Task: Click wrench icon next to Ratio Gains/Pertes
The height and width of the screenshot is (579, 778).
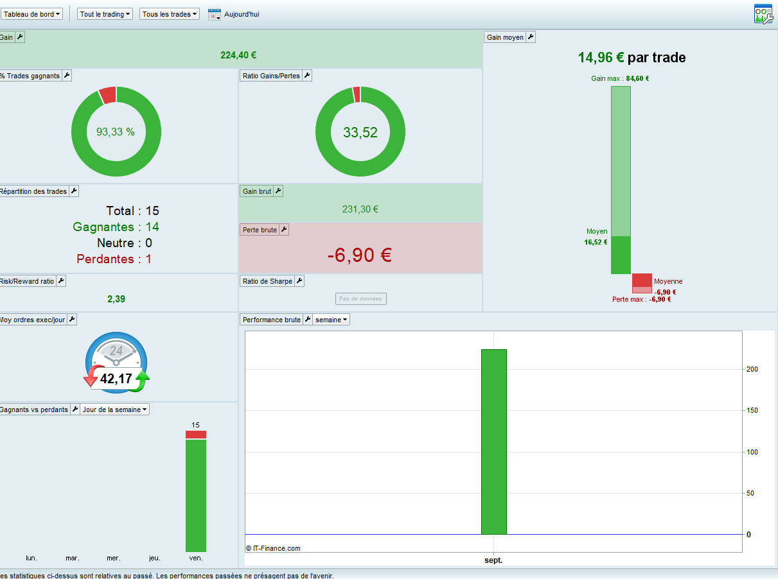Action: coord(307,76)
